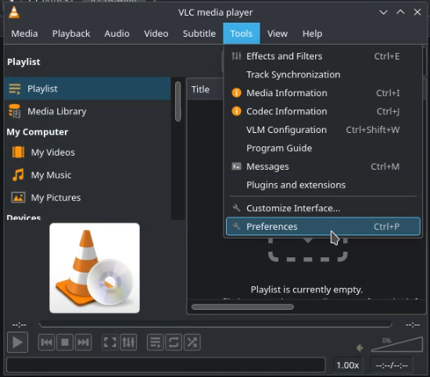Screen dimensions: 430x377
Task: Toggle fullscreen video mode icon
Action: coord(110,342)
